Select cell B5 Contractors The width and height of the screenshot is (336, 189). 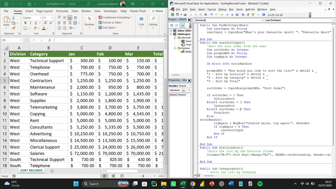point(49,81)
